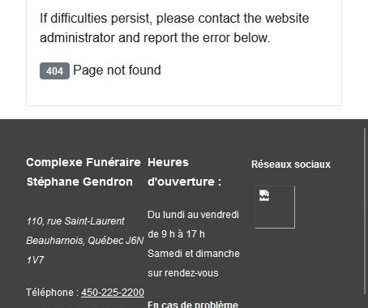This screenshot has height=308, width=368.
Task: Click the broken image icon under Réseaux sociaux
Action: 274,207
